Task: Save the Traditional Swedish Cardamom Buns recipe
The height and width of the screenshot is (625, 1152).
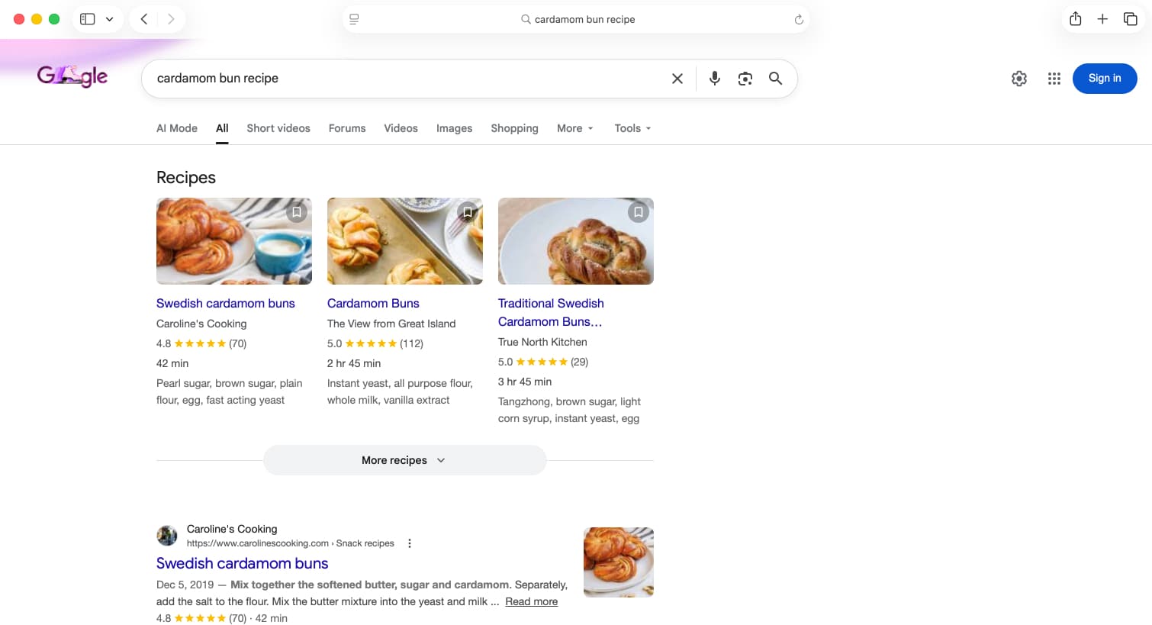Action: 638,211
